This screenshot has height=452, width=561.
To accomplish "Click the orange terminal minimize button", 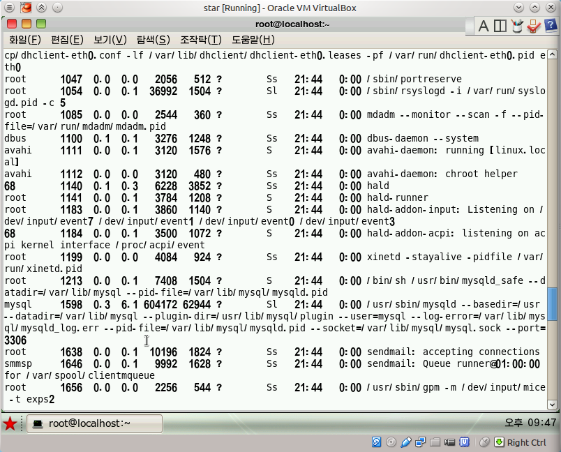I will (27, 24).
